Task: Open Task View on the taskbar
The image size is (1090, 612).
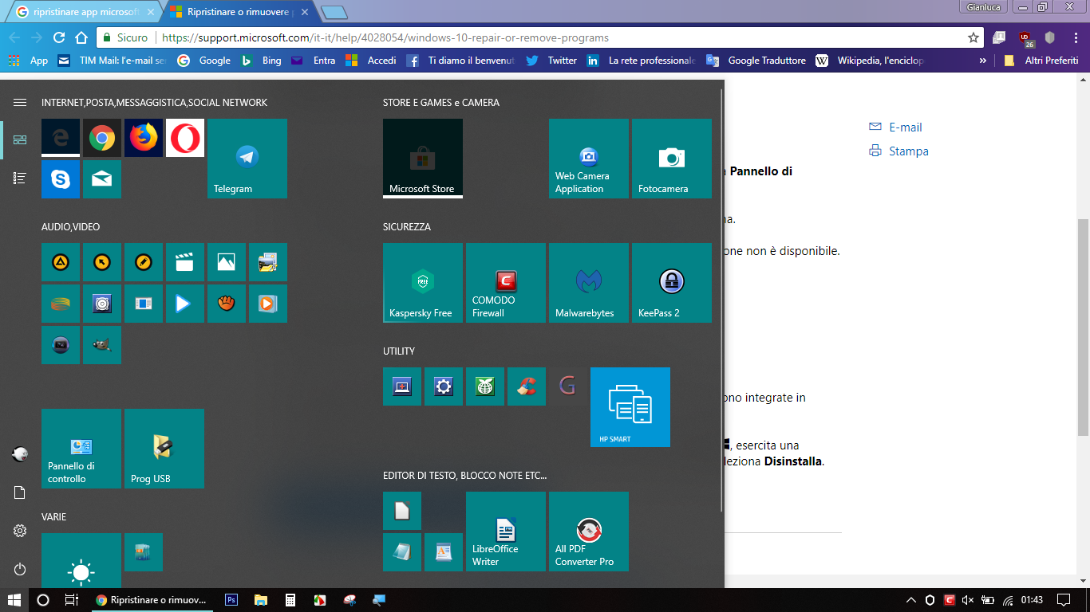Action: pos(71,600)
